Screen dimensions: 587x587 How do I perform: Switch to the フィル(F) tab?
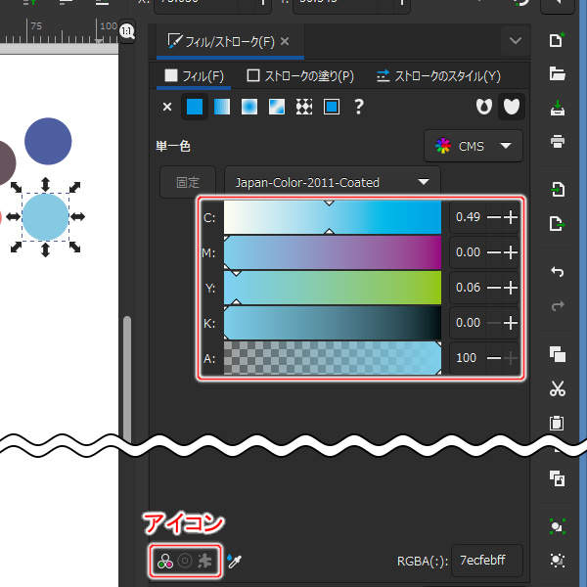[195, 76]
